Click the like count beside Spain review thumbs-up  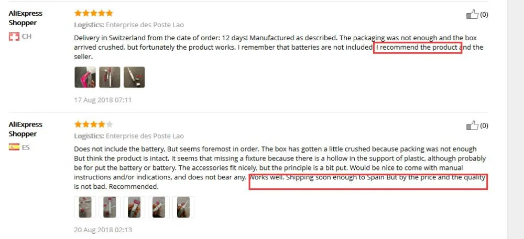[484, 126]
